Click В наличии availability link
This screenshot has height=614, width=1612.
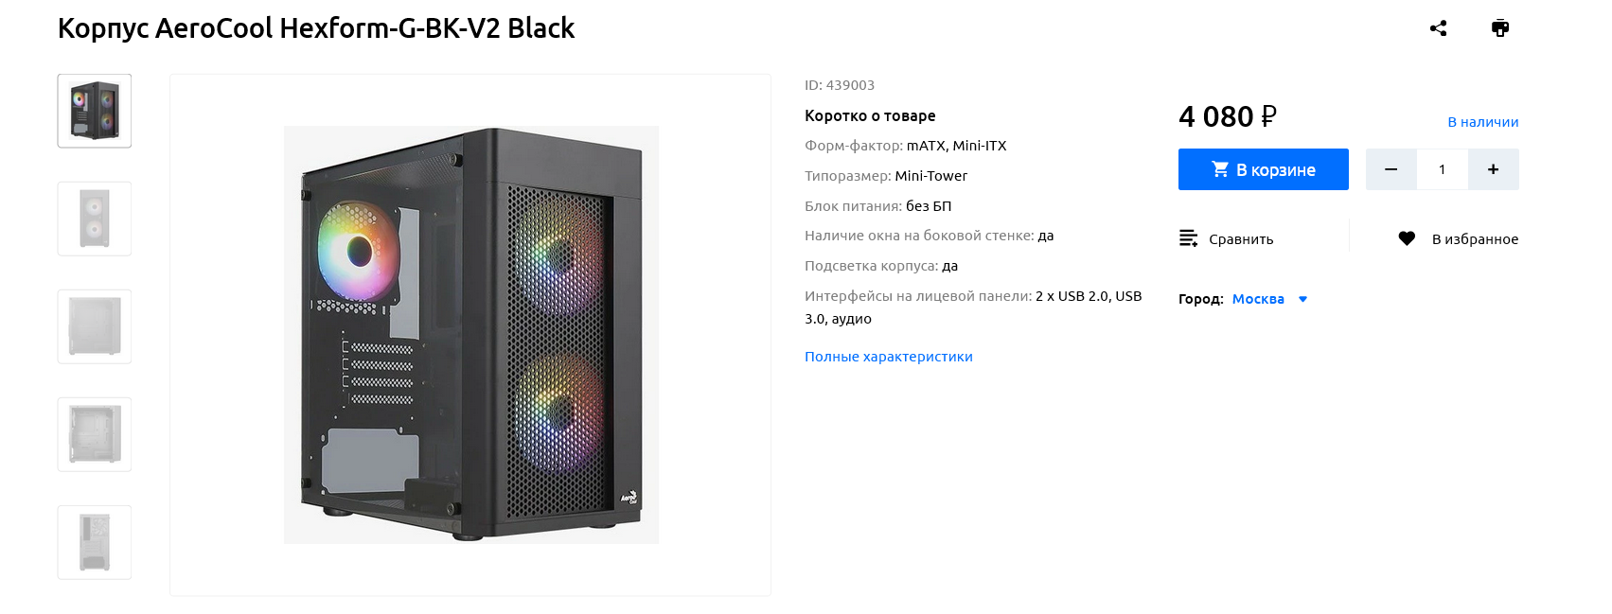pyautogui.click(x=1482, y=122)
